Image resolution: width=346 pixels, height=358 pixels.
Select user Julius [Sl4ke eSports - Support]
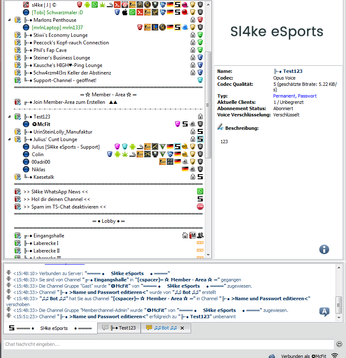[65, 147]
